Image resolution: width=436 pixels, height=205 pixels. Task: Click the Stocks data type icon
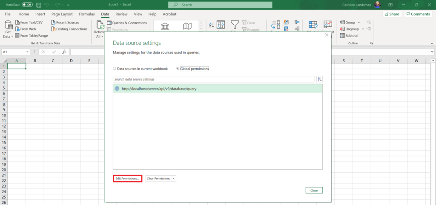pyautogui.click(x=165, y=26)
